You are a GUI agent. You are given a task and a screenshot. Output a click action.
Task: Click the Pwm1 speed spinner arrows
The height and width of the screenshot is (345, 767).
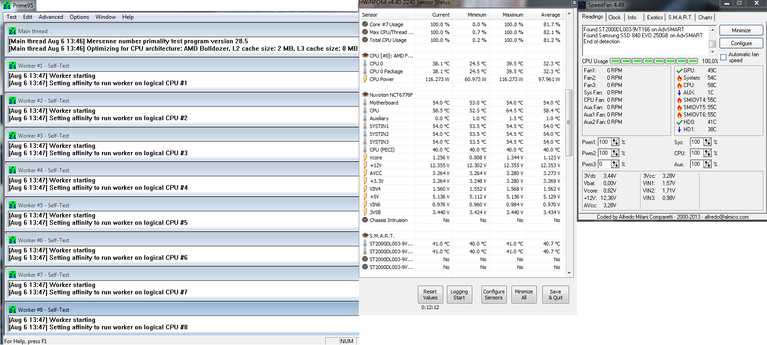click(x=615, y=142)
